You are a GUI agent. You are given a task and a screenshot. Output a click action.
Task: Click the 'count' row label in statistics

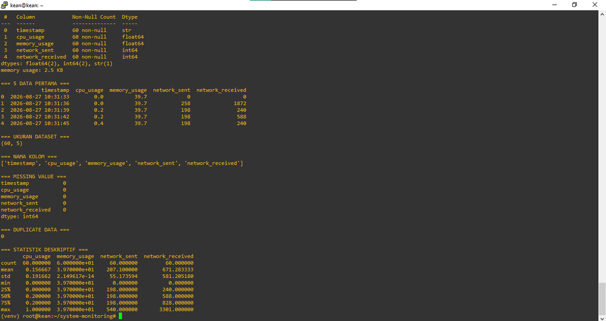coord(8,263)
